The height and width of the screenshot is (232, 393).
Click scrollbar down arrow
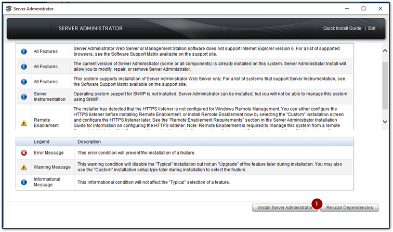tap(385, 122)
